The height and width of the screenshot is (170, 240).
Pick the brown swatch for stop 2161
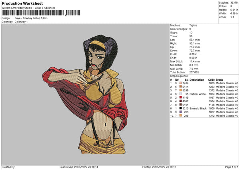click(181, 105)
